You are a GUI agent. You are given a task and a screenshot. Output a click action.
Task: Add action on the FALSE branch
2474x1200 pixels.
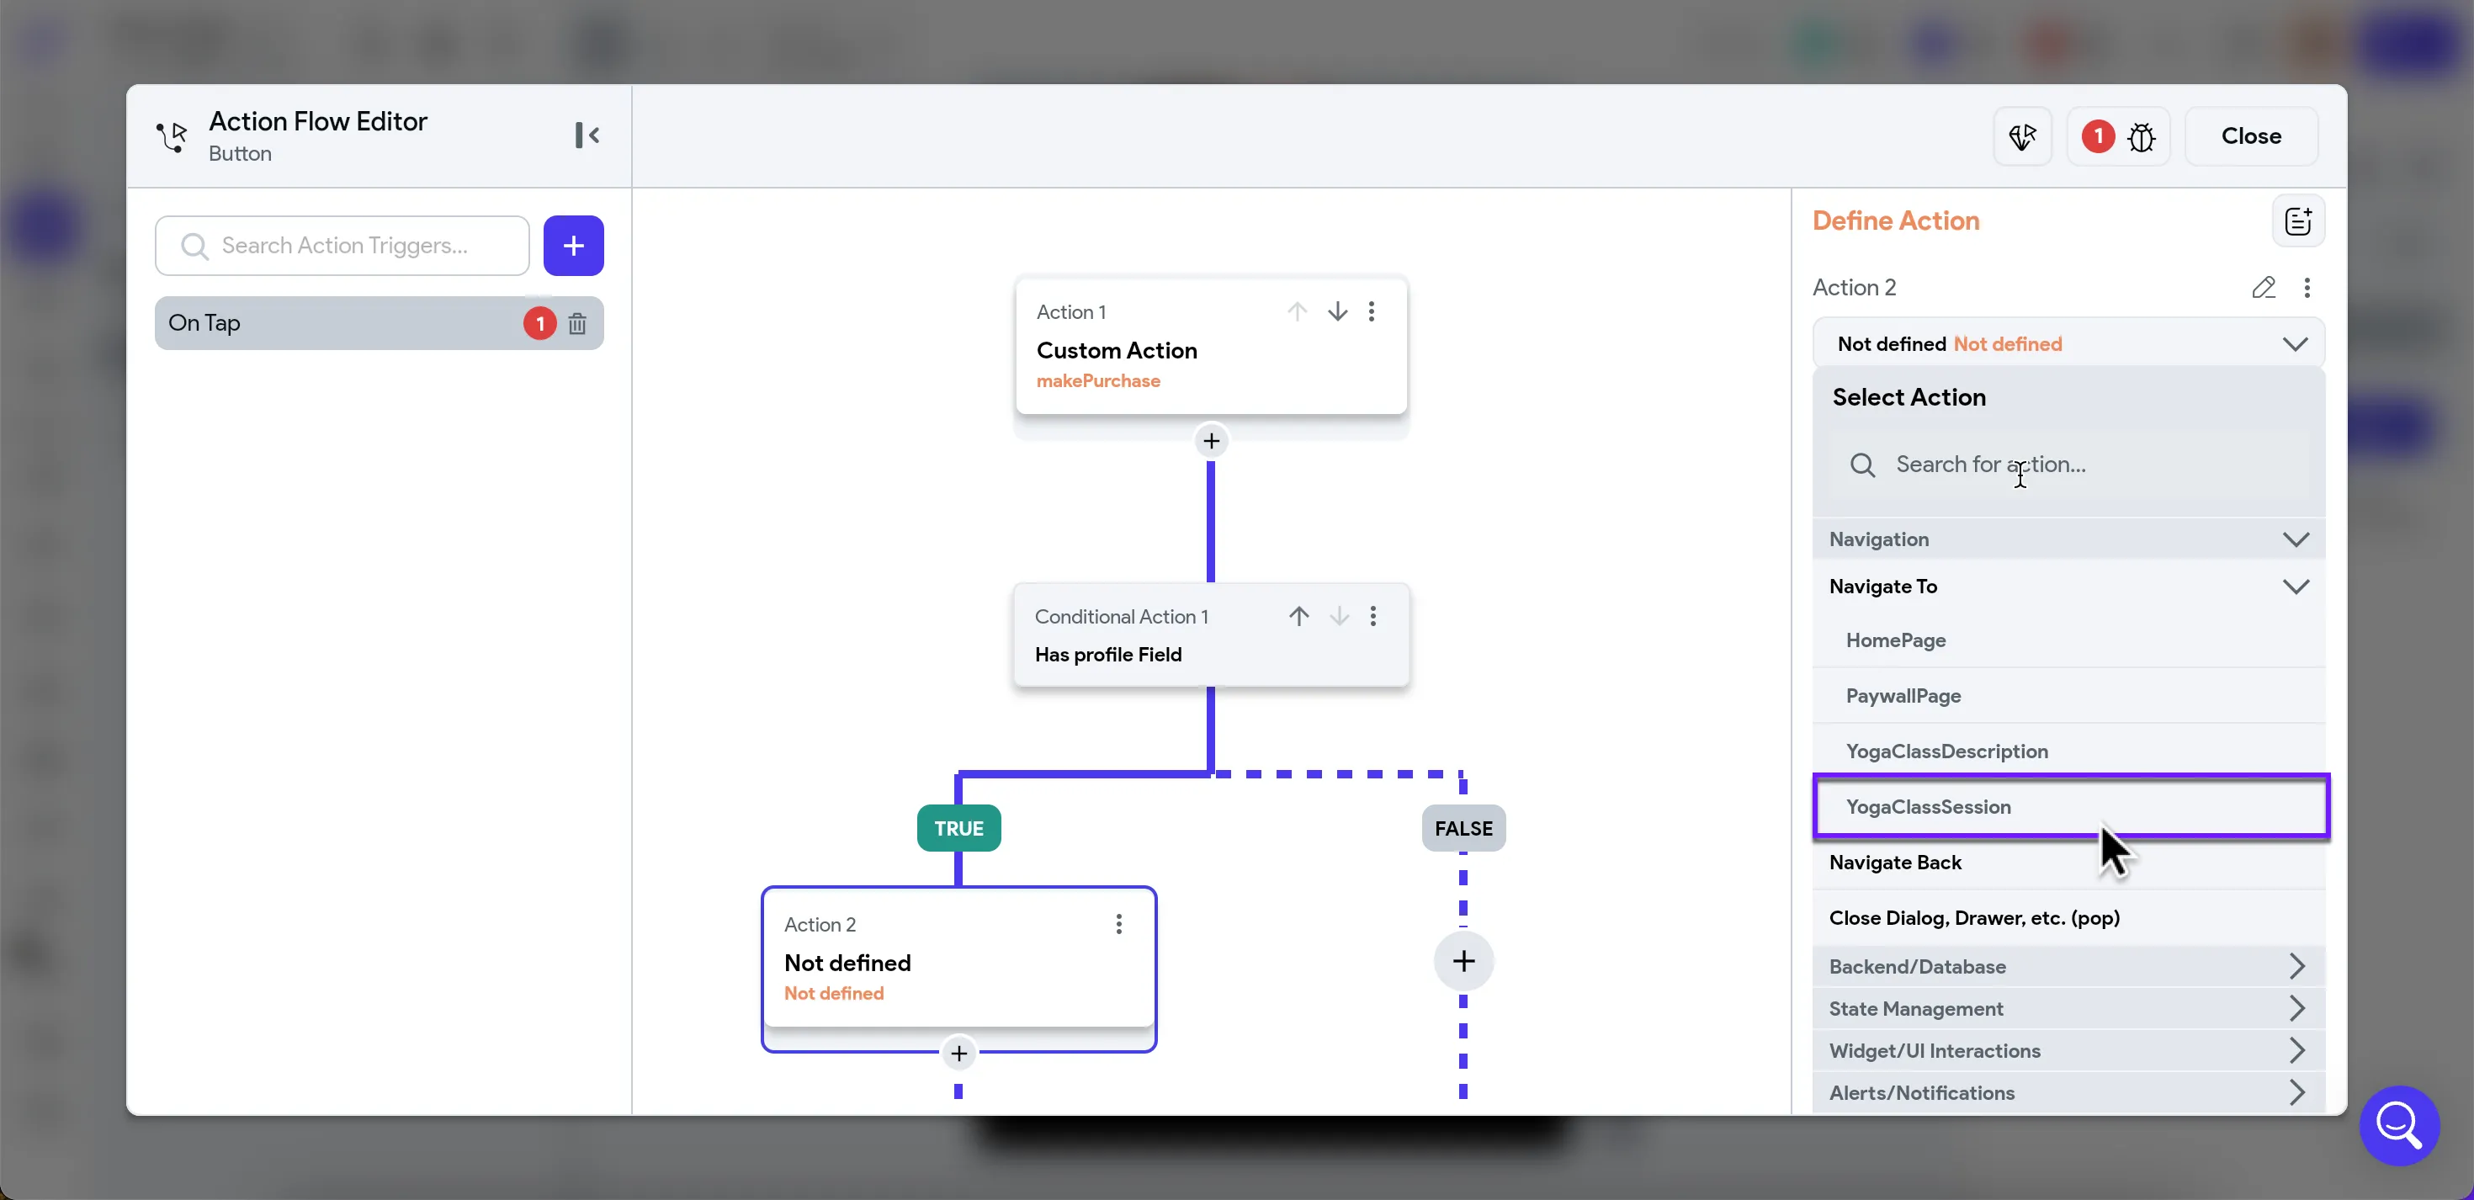point(1463,961)
